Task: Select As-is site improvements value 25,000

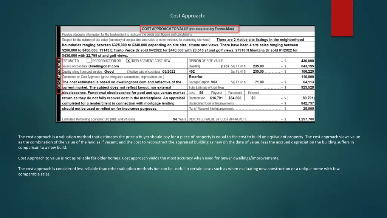Action: tap(308, 109)
